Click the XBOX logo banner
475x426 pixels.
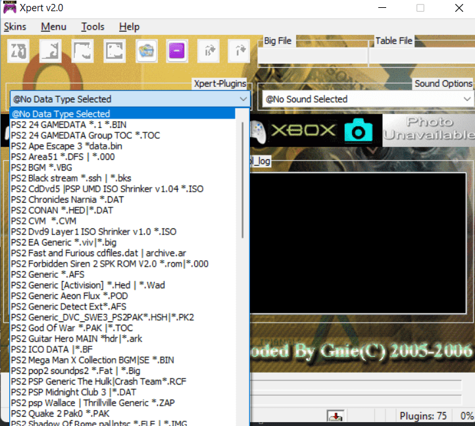[x=303, y=130]
